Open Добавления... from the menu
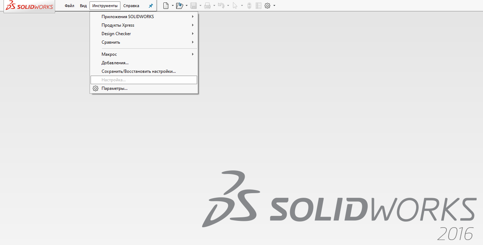This screenshot has height=245, width=483. pyautogui.click(x=144, y=63)
